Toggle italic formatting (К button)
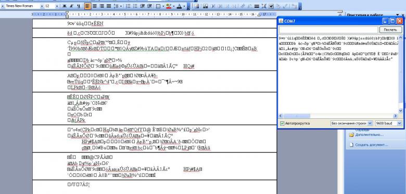Image resolution: width=406 pixels, height=194 pixels. [72, 6]
